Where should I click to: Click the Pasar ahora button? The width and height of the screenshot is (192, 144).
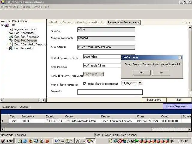click(154, 100)
